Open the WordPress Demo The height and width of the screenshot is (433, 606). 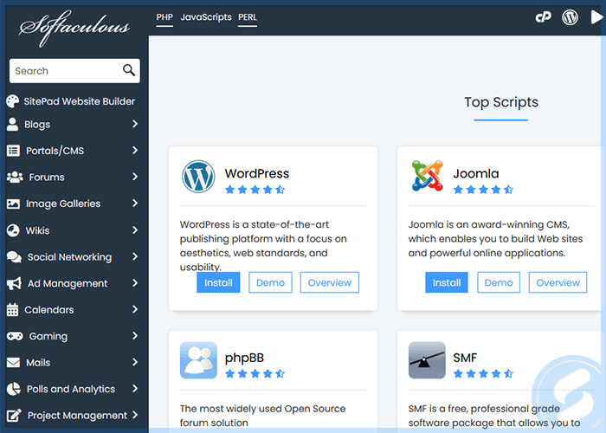(270, 282)
